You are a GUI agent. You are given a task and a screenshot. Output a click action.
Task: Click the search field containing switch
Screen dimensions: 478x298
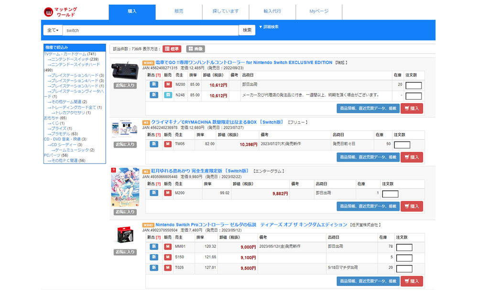(150, 30)
